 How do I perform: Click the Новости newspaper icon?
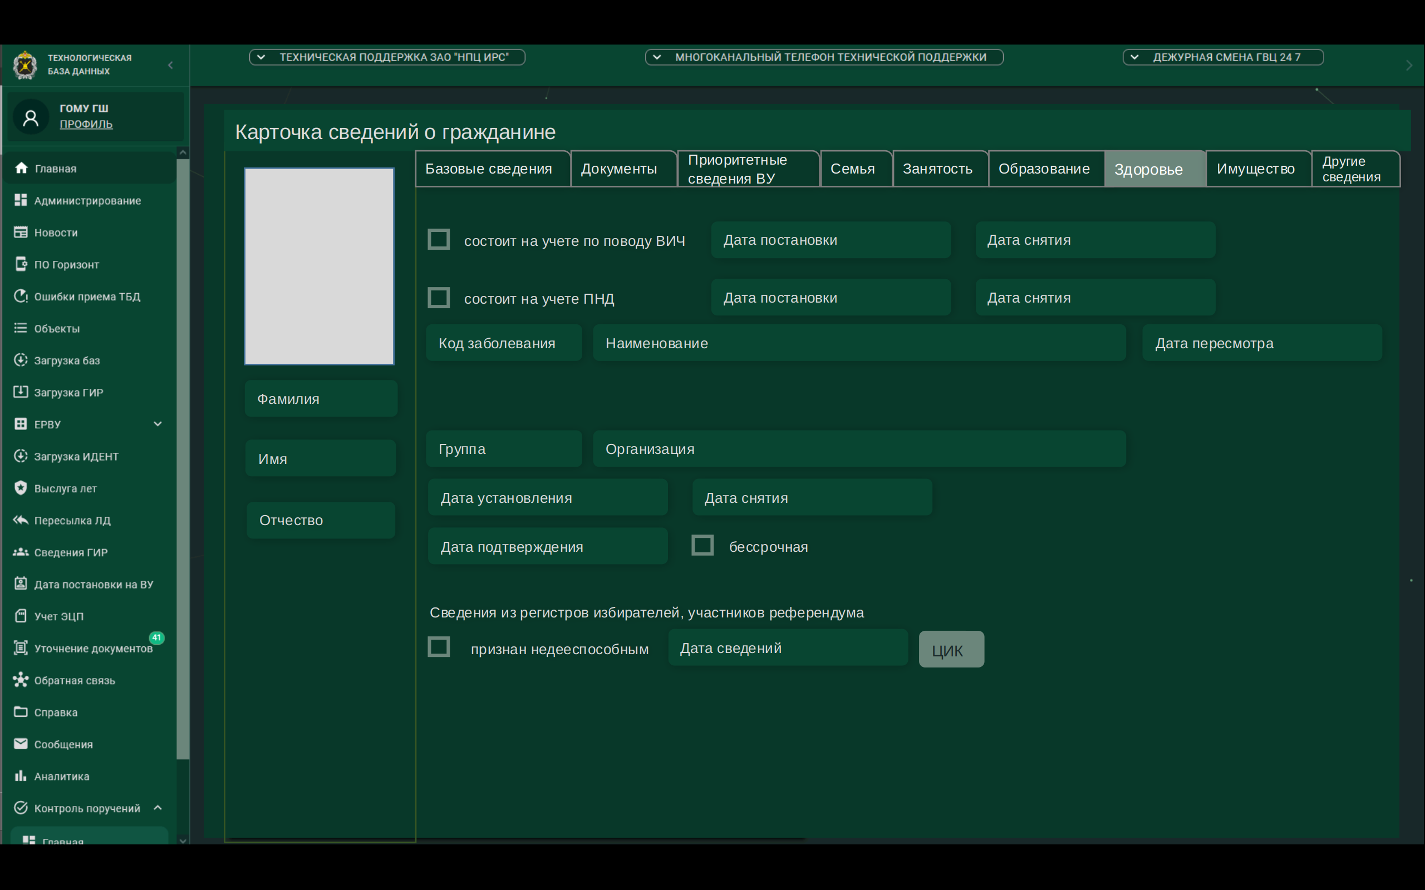coord(21,232)
